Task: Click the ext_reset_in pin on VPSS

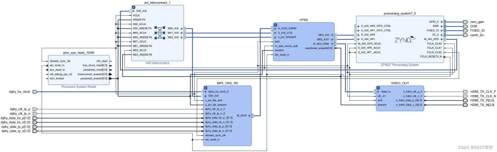Action: [282, 55]
